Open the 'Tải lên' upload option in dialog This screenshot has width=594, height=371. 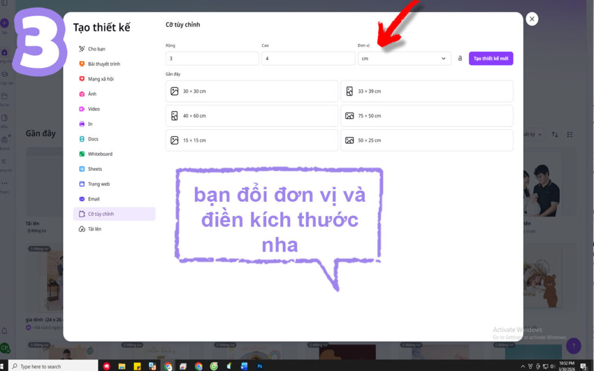114,229
